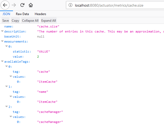Collapse item 0 under measurements
This screenshot has height=129, width=164.
point(7,47)
